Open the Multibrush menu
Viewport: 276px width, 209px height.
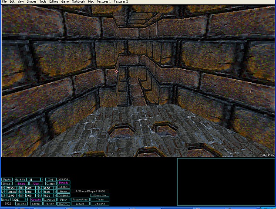coord(78,2)
